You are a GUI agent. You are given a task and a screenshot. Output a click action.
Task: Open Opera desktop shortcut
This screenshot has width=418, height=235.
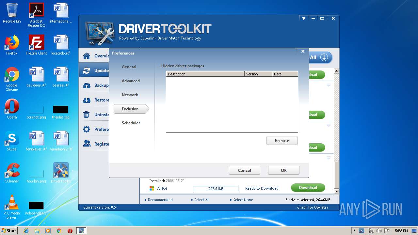pos(12,109)
